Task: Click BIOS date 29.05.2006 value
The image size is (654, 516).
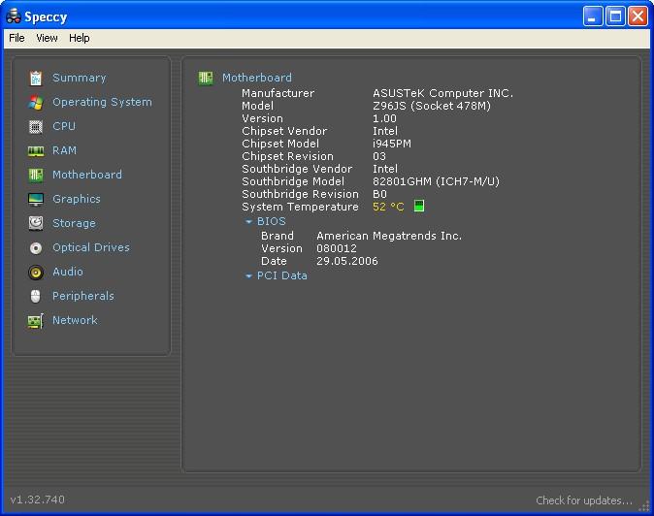Action: point(347,261)
